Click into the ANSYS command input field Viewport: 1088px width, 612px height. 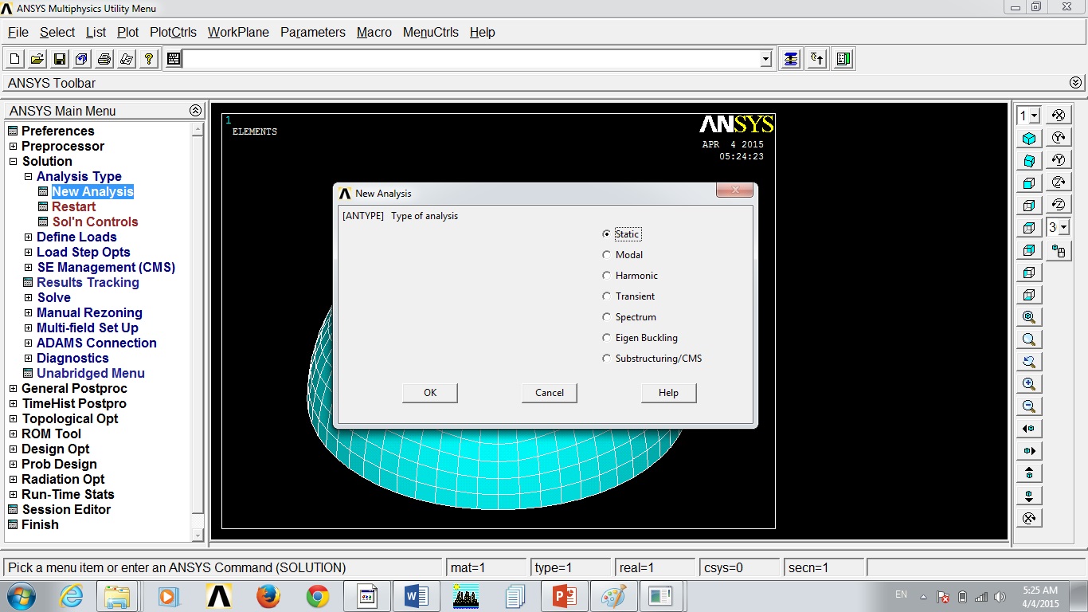(x=472, y=59)
